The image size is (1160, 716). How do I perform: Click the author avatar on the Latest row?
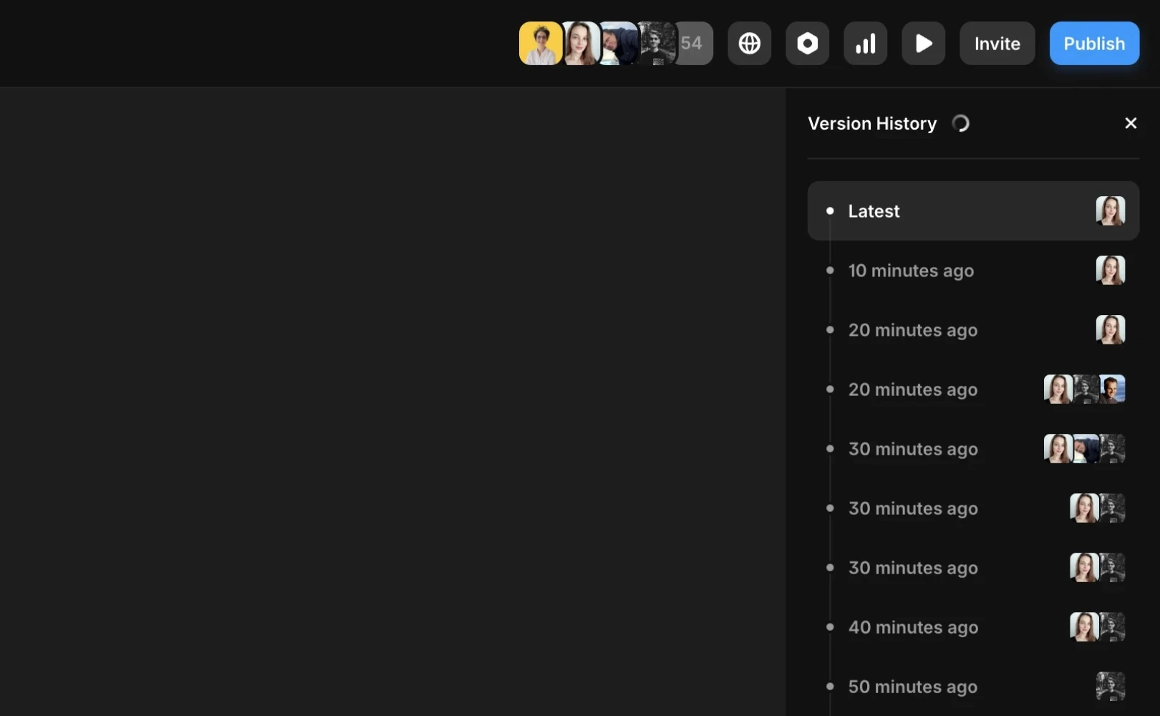pos(1110,211)
